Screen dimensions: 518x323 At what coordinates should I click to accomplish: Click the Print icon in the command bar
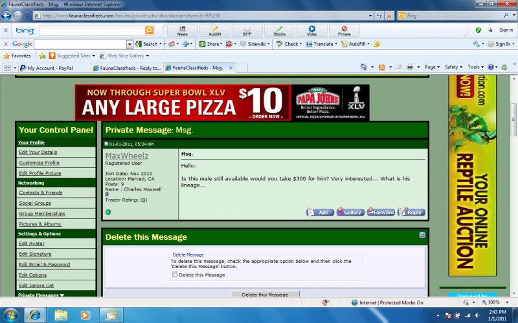[x=410, y=67]
